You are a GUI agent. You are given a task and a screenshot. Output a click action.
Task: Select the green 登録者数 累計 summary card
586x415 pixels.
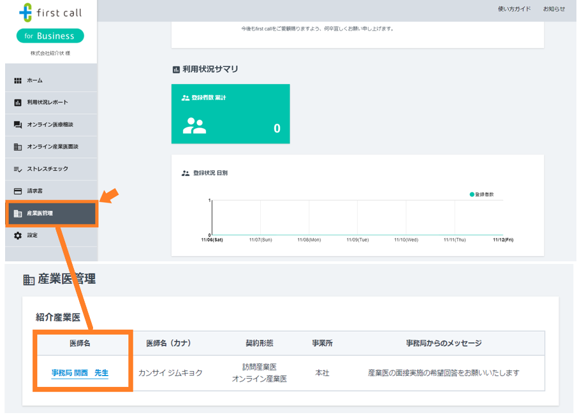click(230, 113)
